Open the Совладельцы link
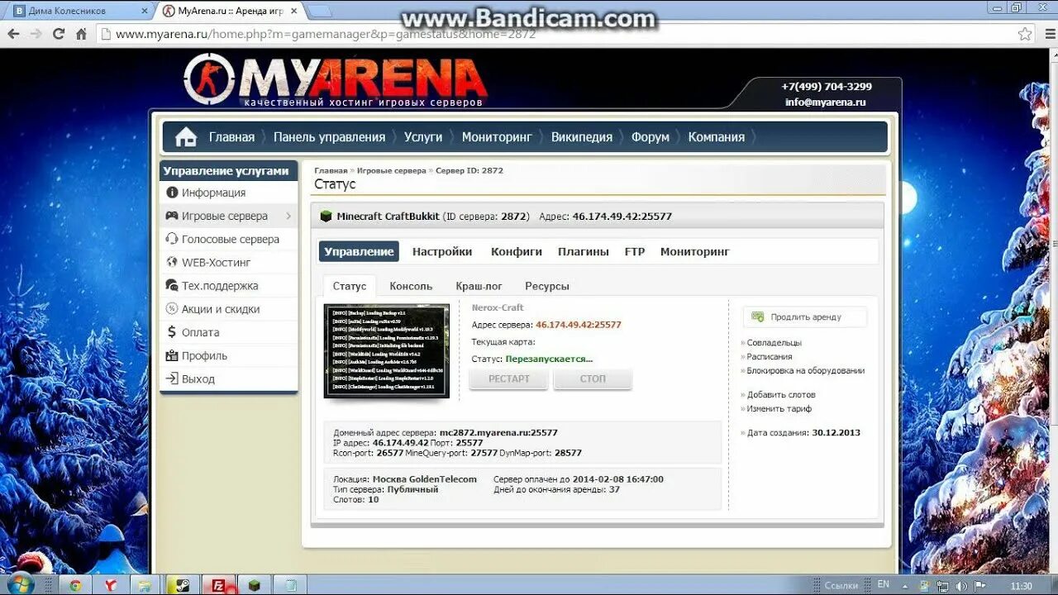The width and height of the screenshot is (1058, 595). tap(774, 342)
